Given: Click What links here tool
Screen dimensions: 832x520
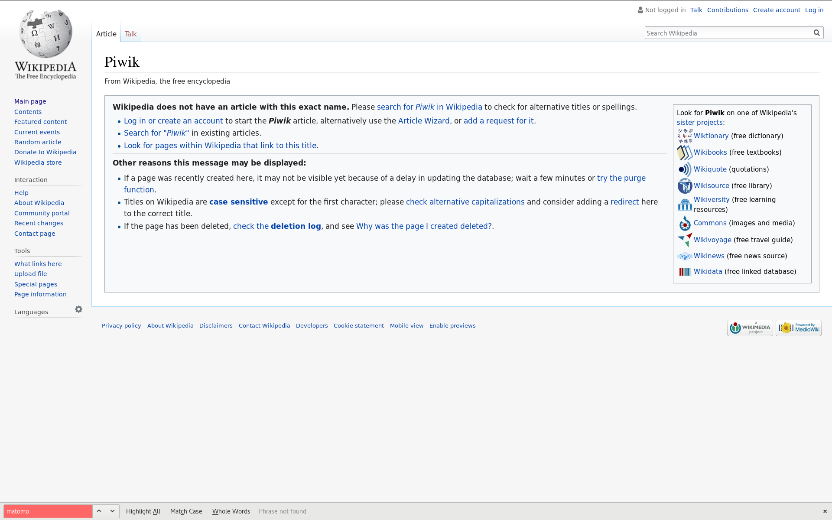Looking at the screenshot, I should tap(38, 264).
